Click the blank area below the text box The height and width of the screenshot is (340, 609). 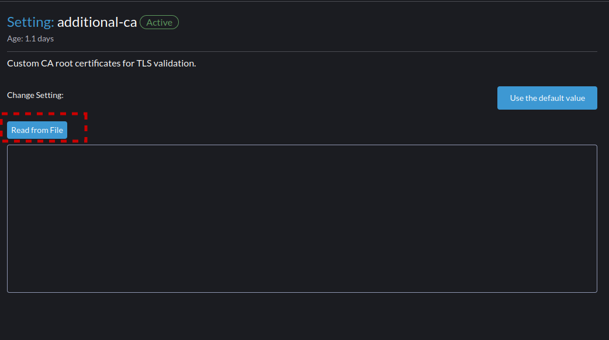tap(302, 316)
